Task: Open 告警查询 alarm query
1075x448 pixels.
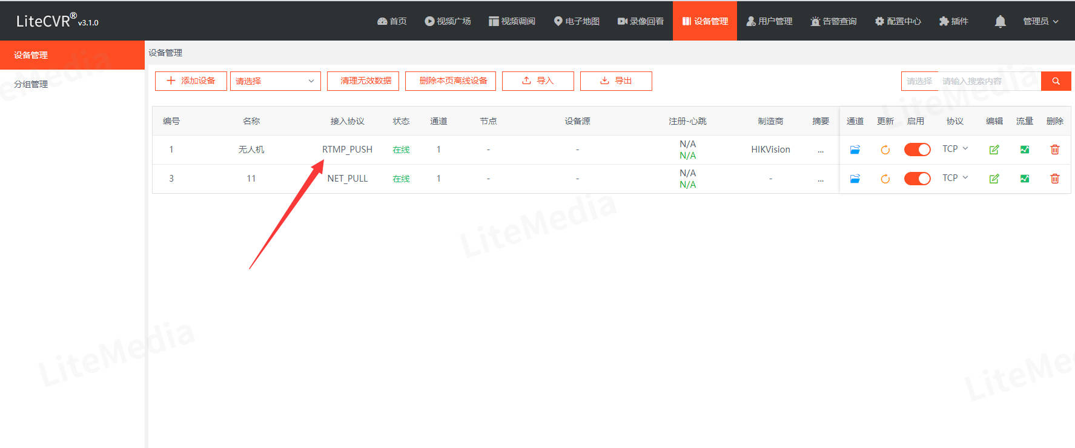Action: click(833, 21)
